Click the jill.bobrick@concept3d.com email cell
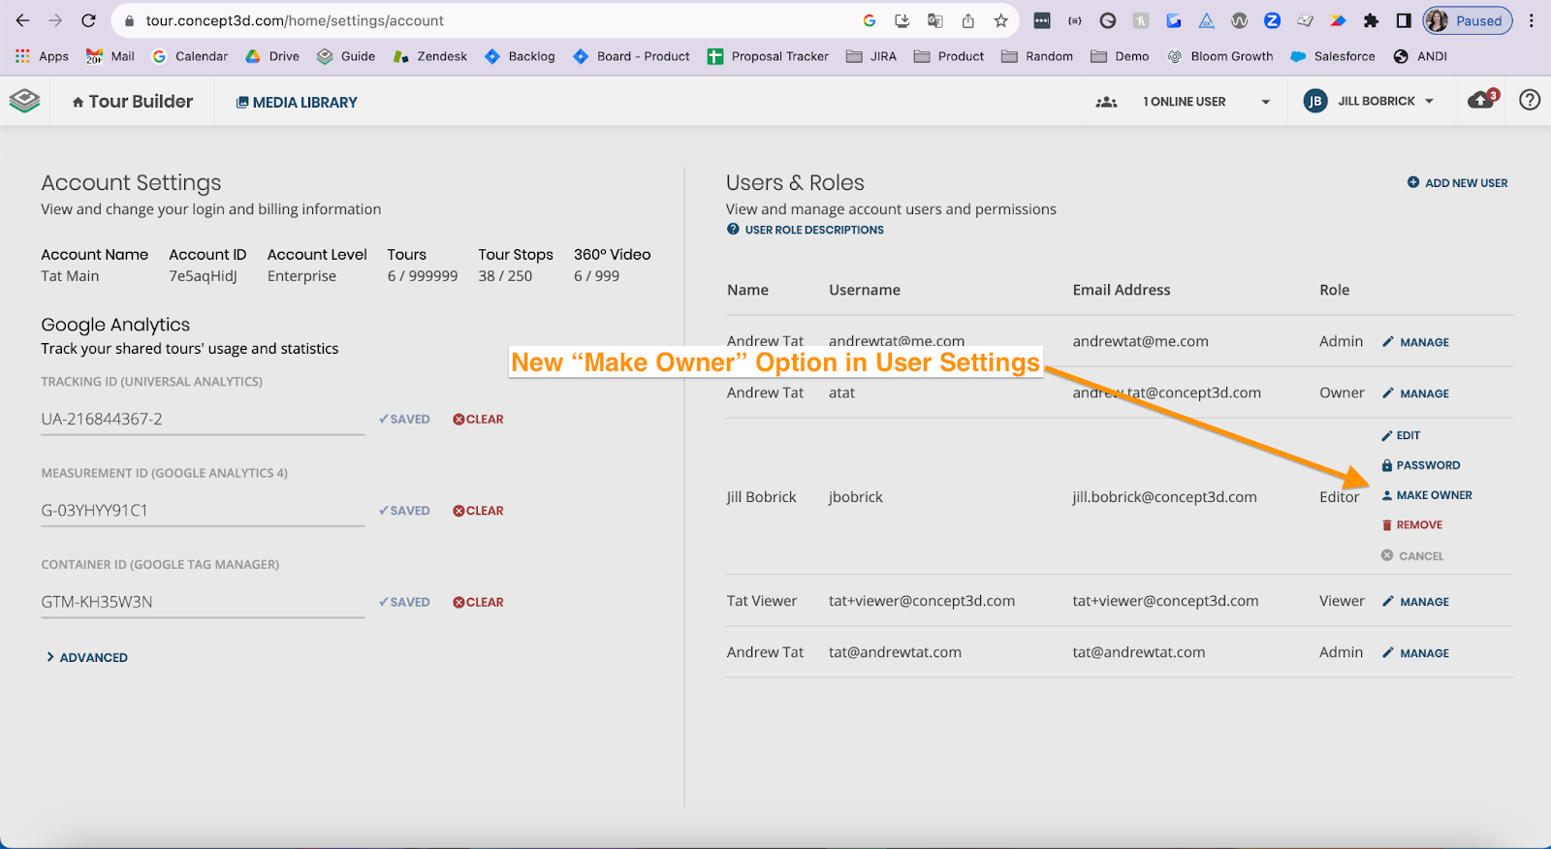Screen dimensions: 1551x849 1164,497
